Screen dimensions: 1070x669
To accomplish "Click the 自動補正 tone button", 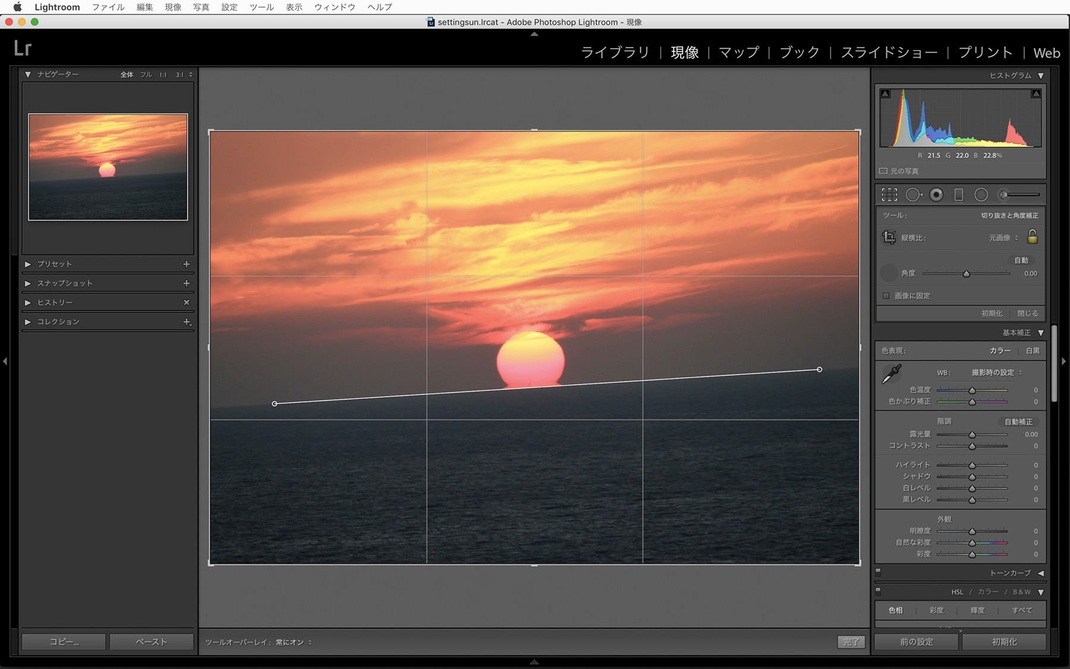I will click(1018, 422).
